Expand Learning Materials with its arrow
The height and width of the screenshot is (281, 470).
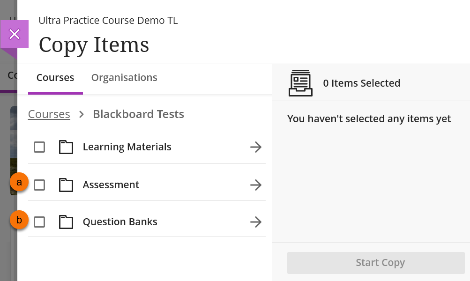click(255, 147)
